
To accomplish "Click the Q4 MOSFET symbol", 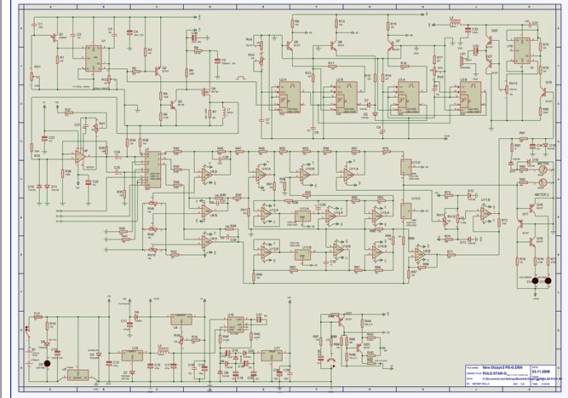I will pyautogui.click(x=205, y=92).
